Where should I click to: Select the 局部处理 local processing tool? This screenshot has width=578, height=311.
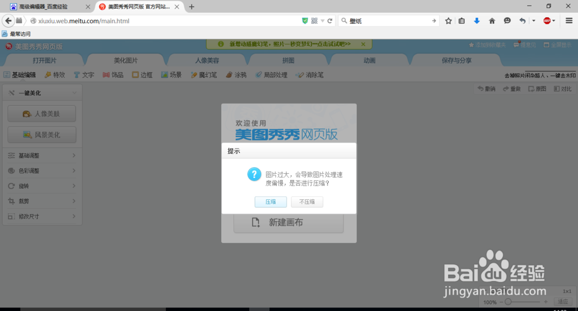(271, 74)
